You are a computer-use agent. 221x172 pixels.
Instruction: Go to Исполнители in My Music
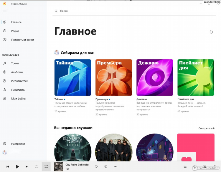click(23, 81)
